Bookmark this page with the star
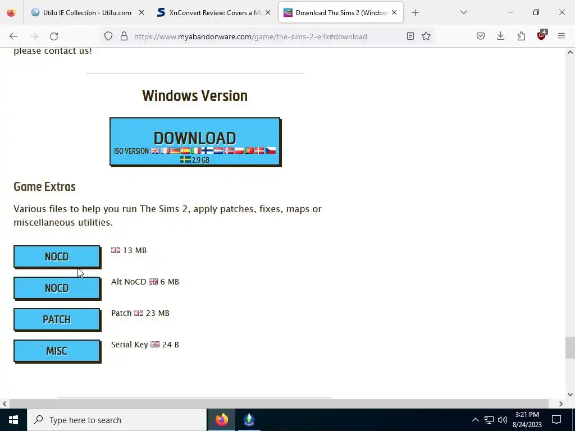 (426, 36)
